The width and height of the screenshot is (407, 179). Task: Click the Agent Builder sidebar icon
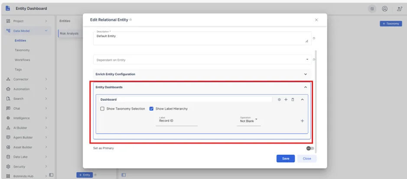[8, 137]
